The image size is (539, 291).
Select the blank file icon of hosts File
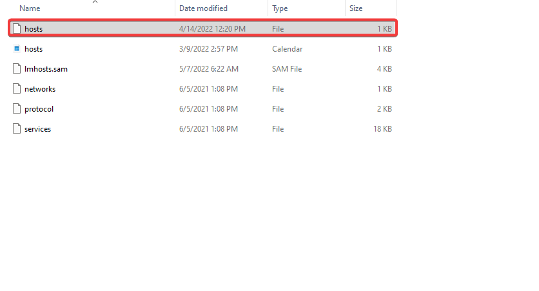click(17, 28)
